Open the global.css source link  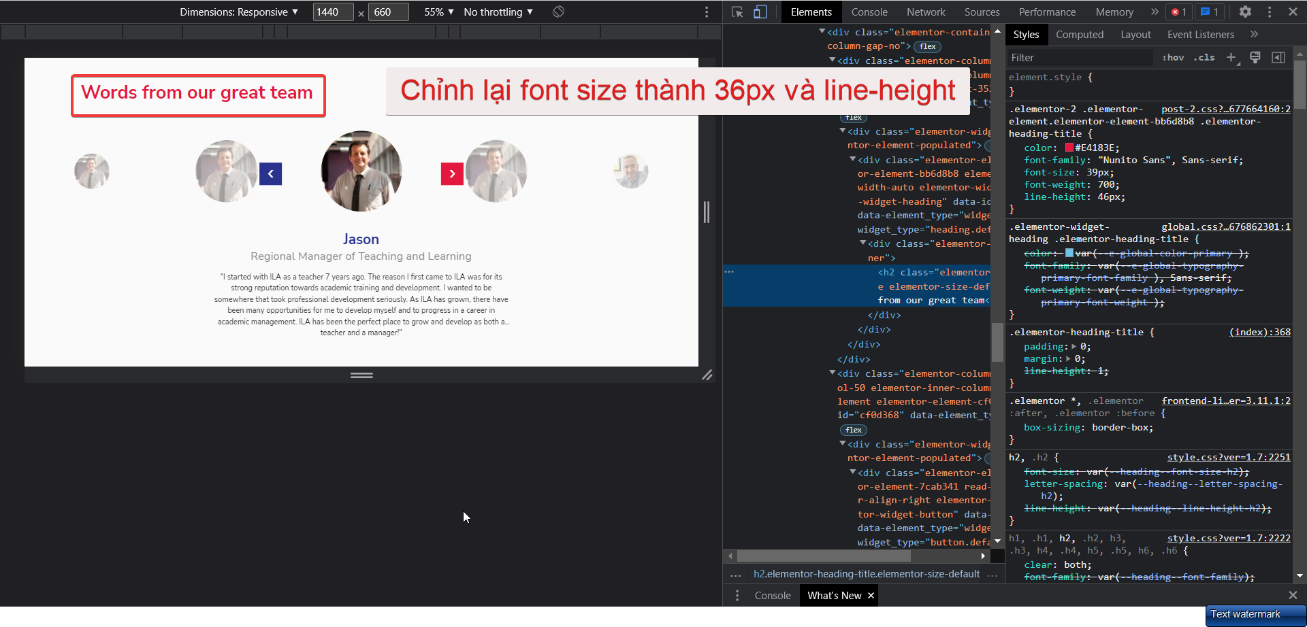point(1226,226)
